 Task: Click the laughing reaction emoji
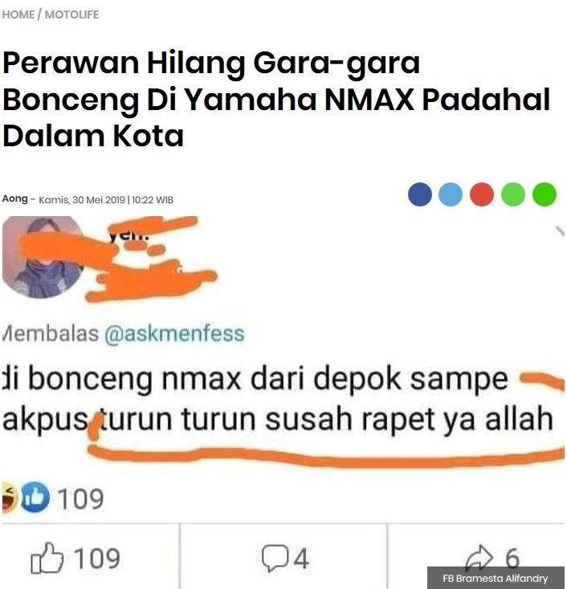[x=9, y=497]
